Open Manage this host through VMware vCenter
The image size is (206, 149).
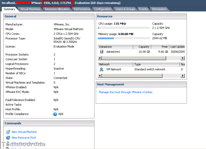pos(126,92)
